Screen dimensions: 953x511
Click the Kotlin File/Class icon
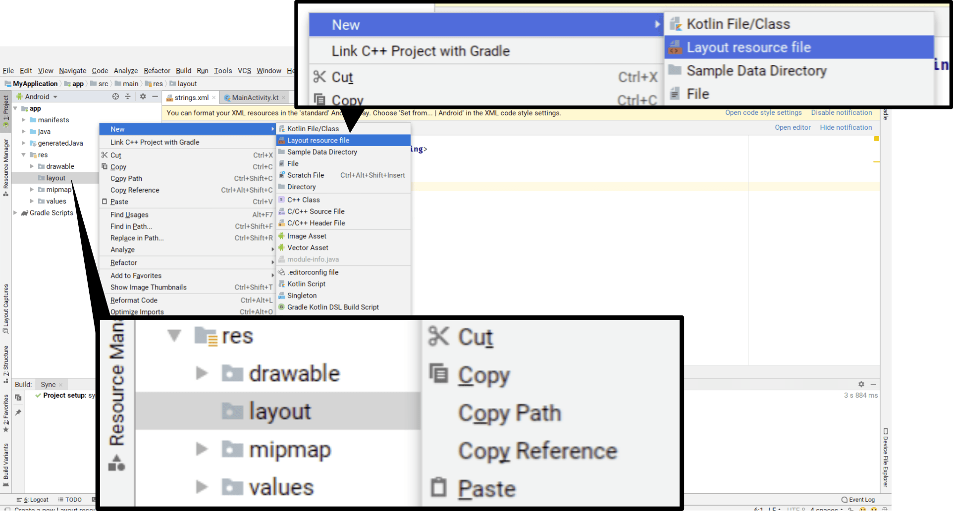point(281,129)
